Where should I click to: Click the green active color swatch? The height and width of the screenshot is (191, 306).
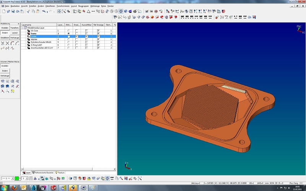16,178
